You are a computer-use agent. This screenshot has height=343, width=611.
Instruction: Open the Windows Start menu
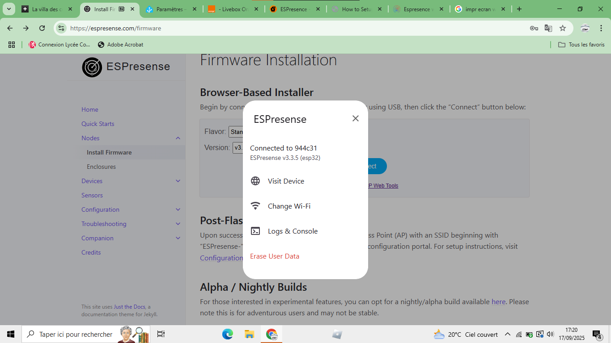(11, 334)
